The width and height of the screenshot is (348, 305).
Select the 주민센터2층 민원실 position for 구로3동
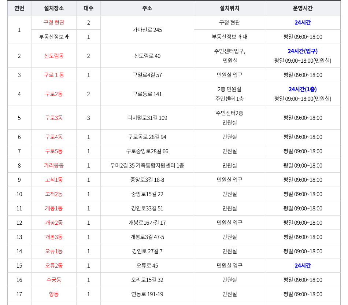click(229, 118)
